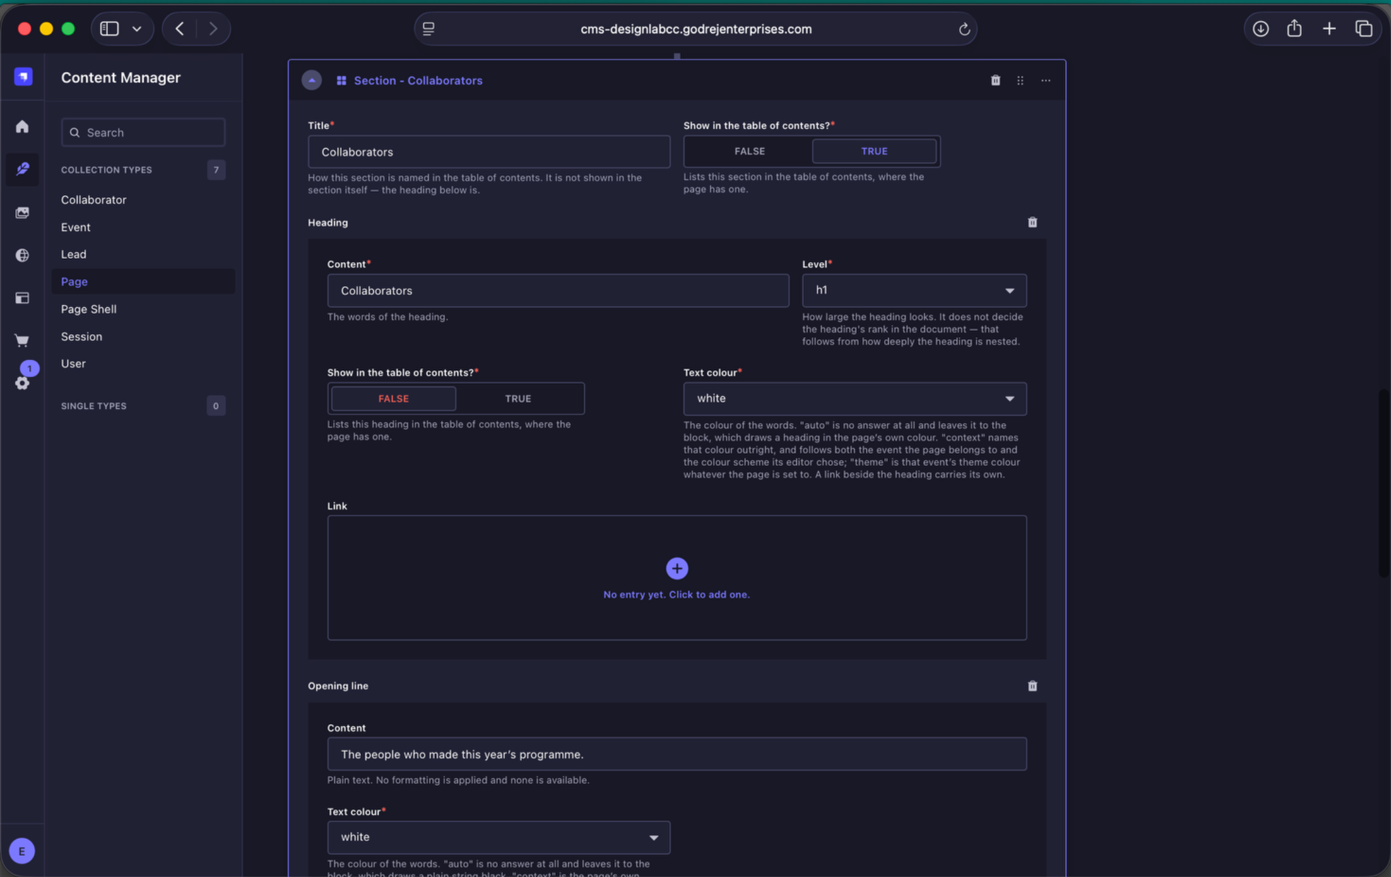Set section table of contents to TRUE
1391x877 pixels.
(x=874, y=151)
